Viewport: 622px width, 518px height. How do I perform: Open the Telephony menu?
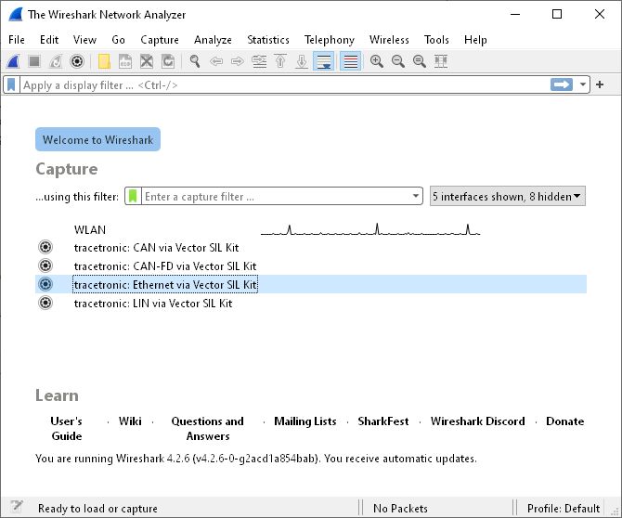pyautogui.click(x=330, y=40)
